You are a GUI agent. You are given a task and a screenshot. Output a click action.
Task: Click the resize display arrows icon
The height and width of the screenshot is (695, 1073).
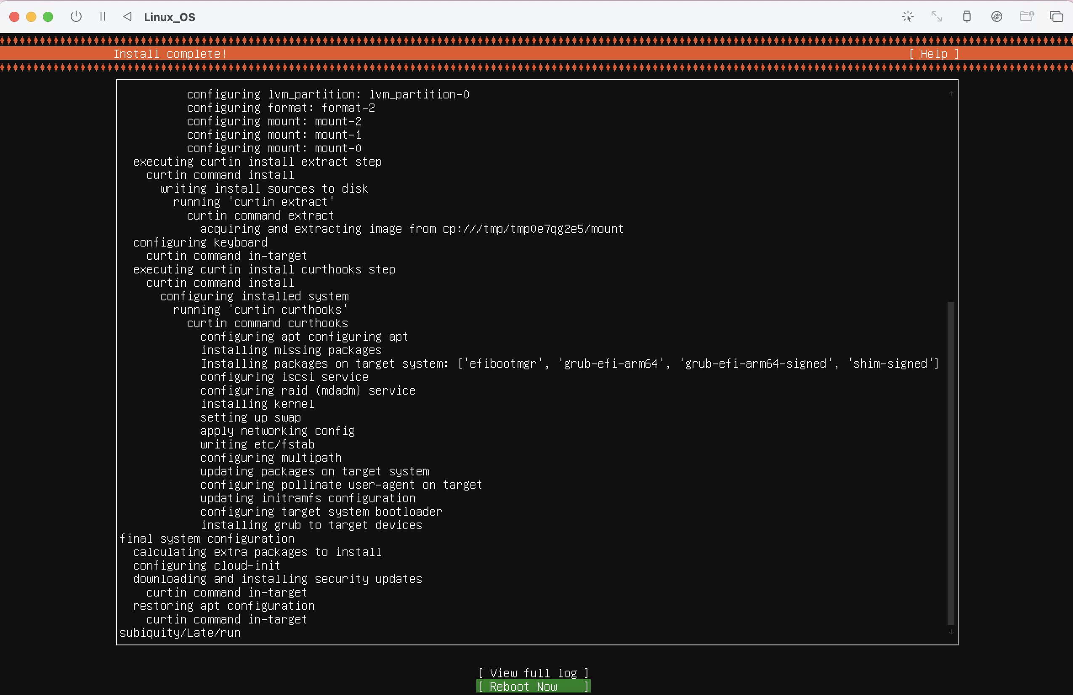[936, 17]
